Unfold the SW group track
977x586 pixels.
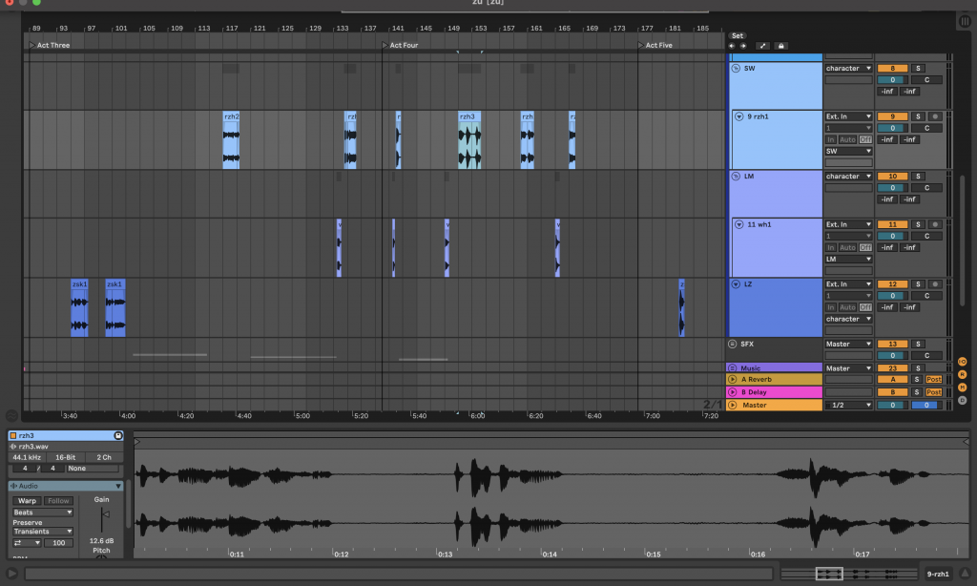(x=736, y=69)
